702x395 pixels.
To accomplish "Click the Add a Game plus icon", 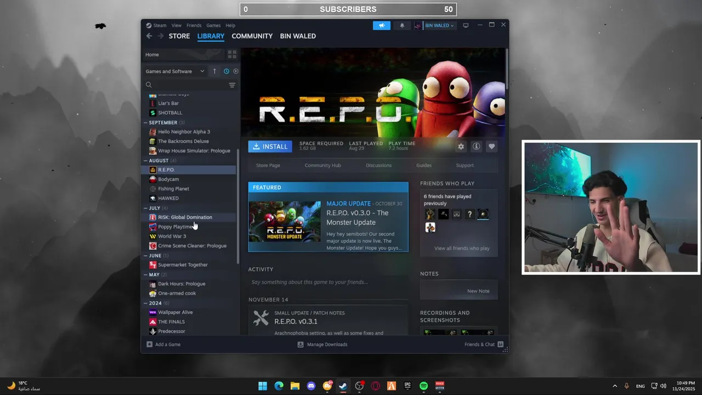I will (149, 345).
